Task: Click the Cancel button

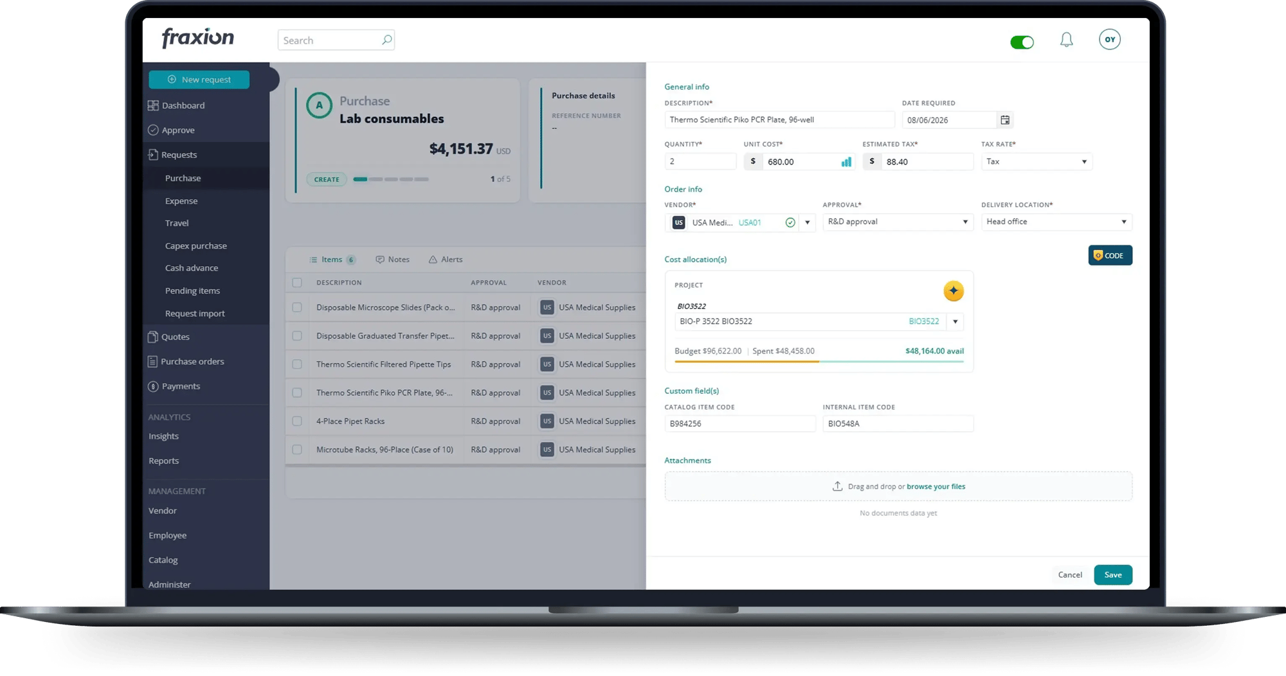Action: tap(1070, 575)
